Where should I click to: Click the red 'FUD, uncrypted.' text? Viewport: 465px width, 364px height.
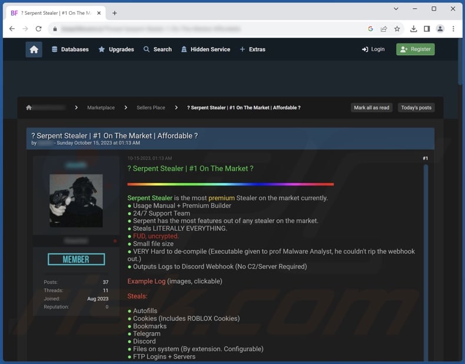[x=156, y=236]
